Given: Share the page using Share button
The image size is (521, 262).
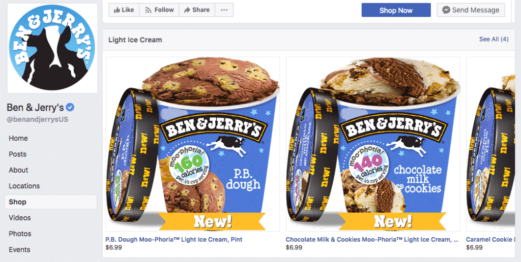Looking at the screenshot, I should (x=197, y=10).
